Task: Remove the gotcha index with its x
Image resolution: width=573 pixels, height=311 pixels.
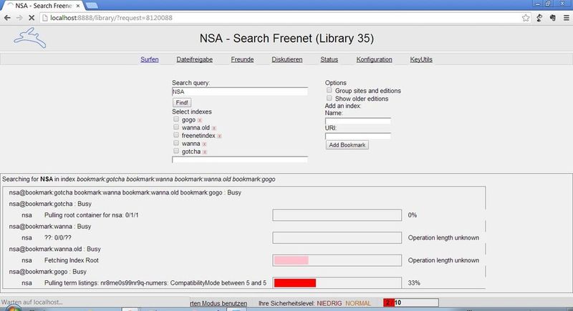Action: click(205, 152)
